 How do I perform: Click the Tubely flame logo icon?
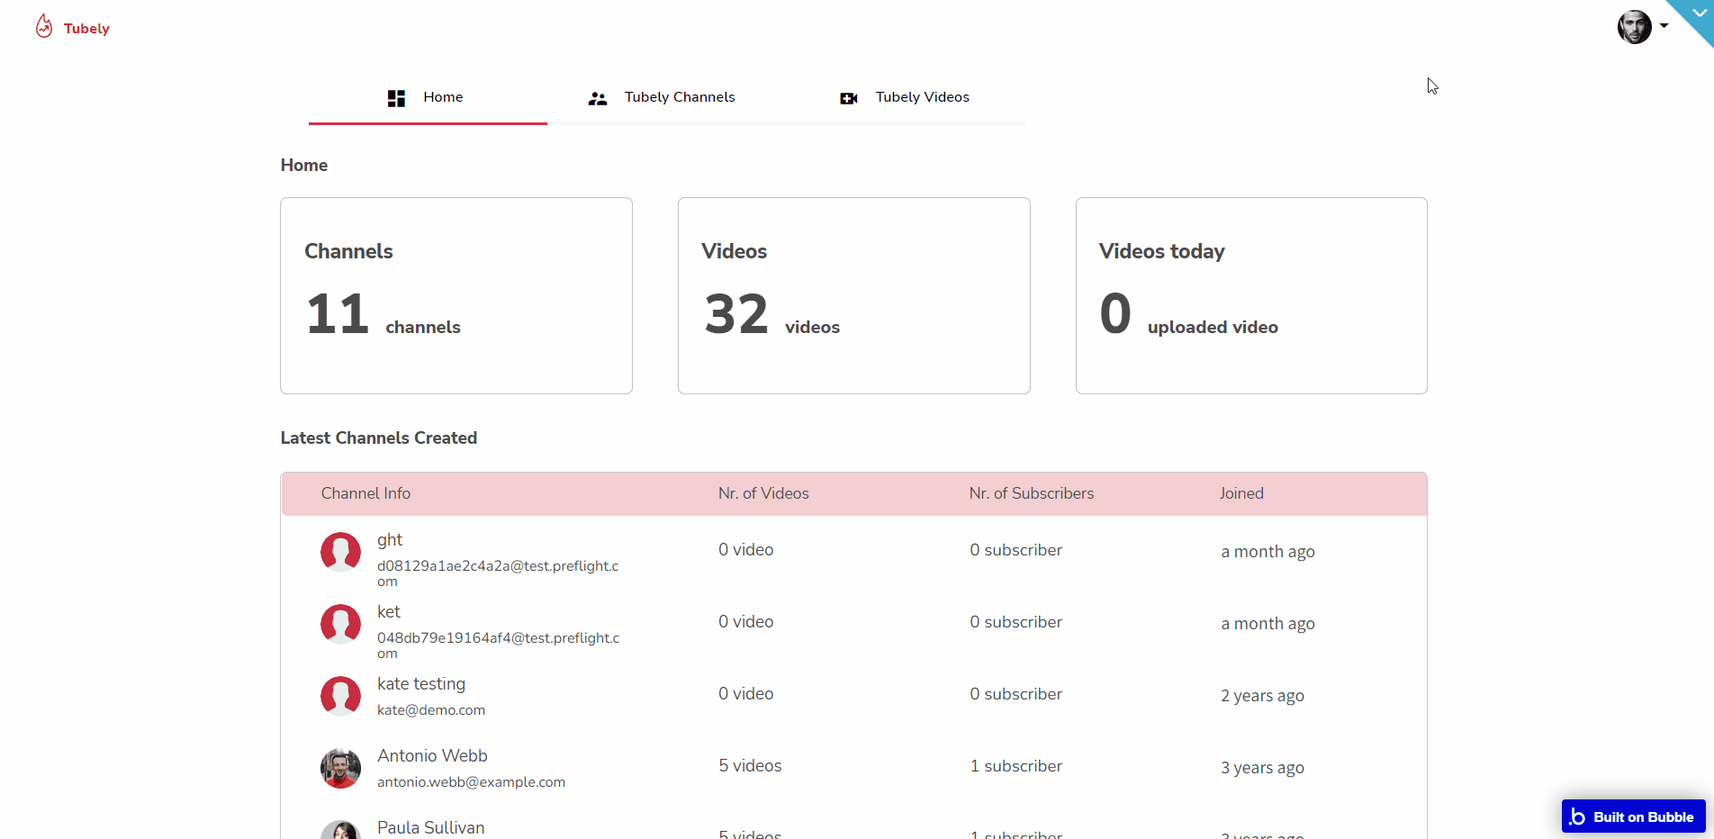point(44,26)
